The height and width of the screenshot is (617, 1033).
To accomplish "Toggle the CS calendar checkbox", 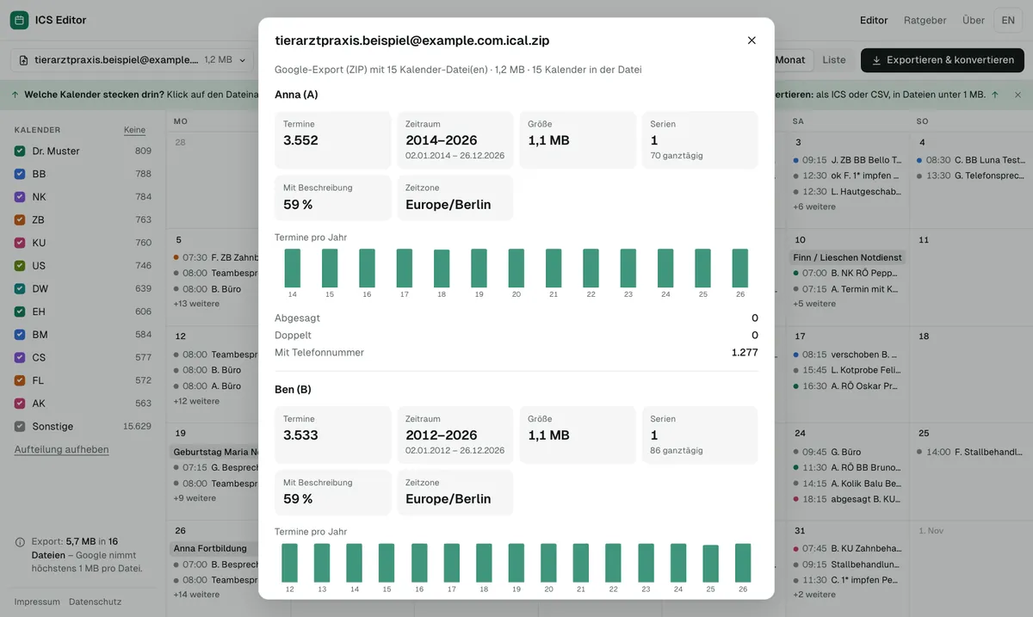I will (20, 357).
